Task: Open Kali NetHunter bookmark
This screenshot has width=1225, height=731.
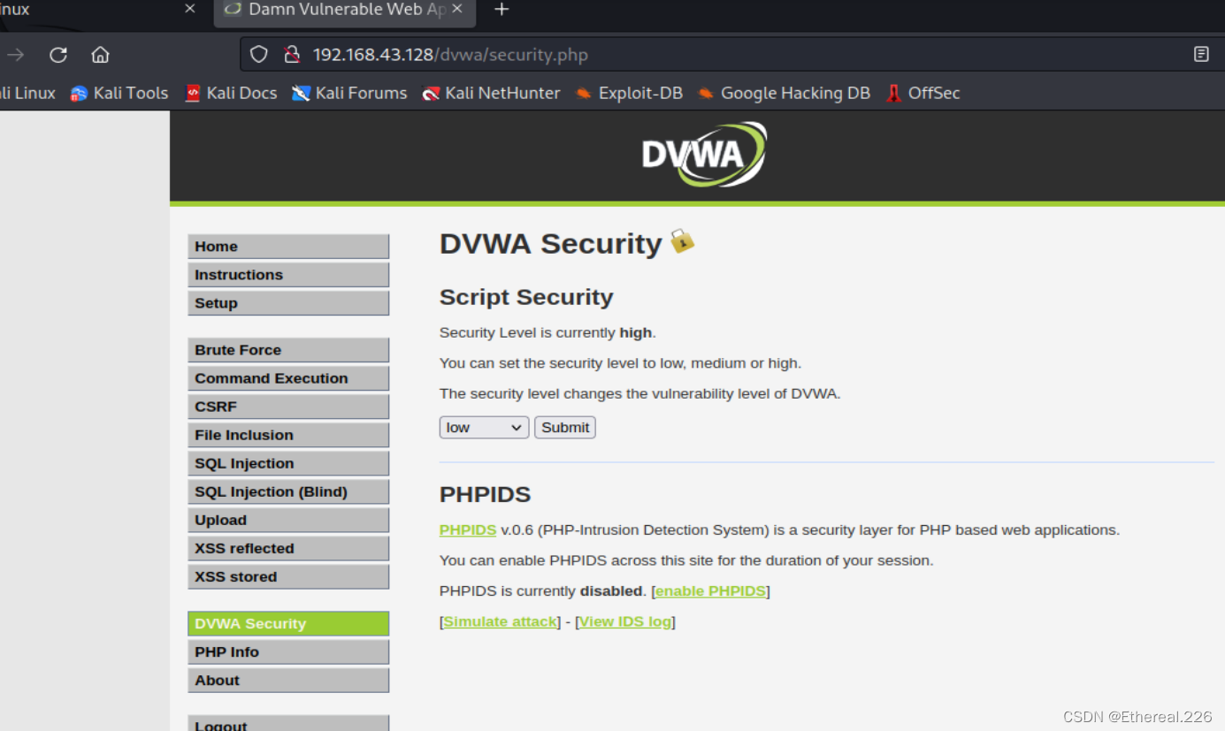Action: point(491,93)
